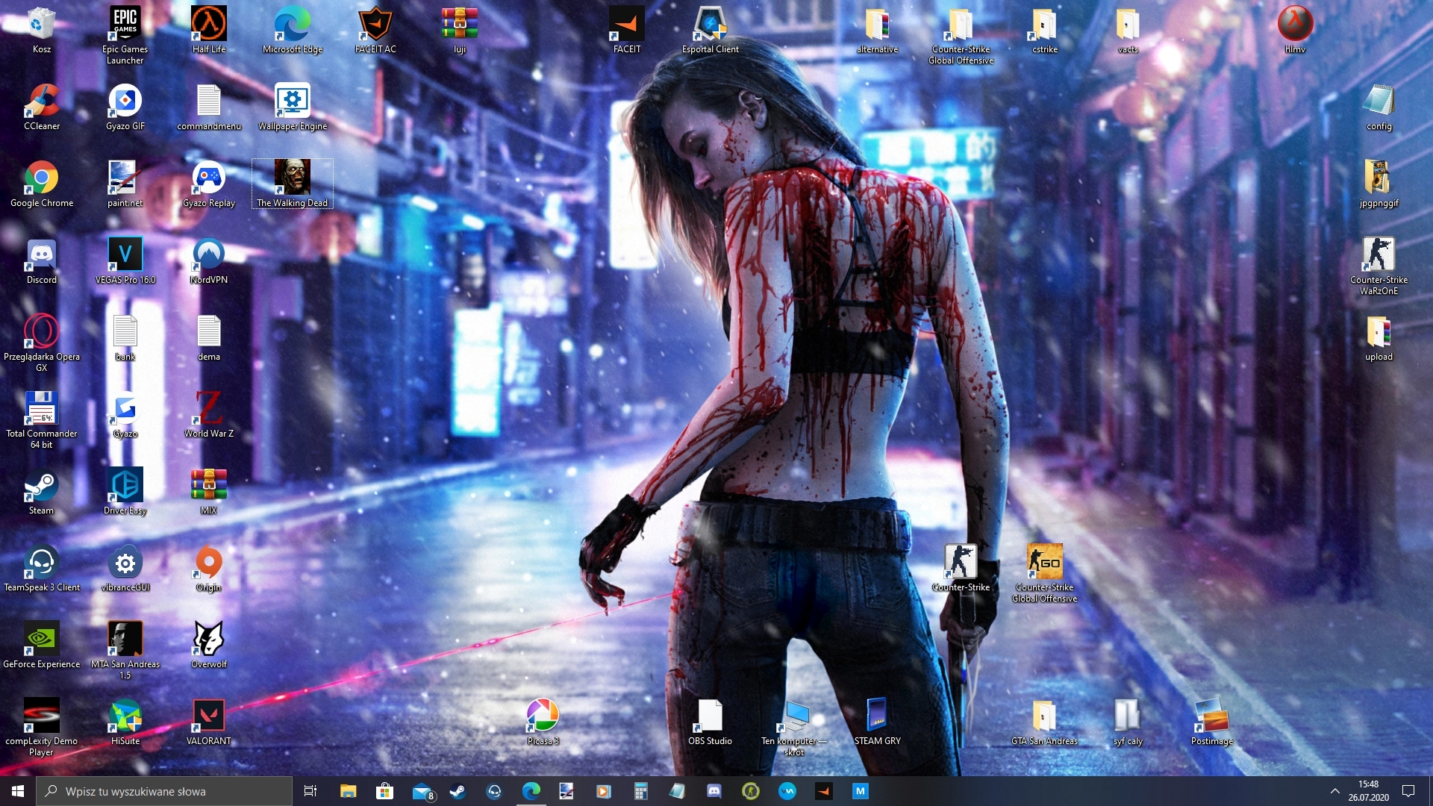Viewport: 1433px width, 806px height.
Task: Select the NordVPN desktop shortcut
Action: 209,261
